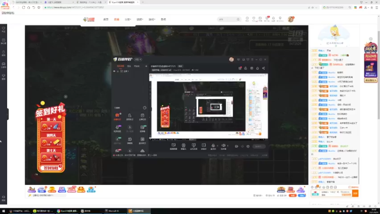
Task: Toggle lock on 全屏1 source
Action: click(x=118, y=71)
